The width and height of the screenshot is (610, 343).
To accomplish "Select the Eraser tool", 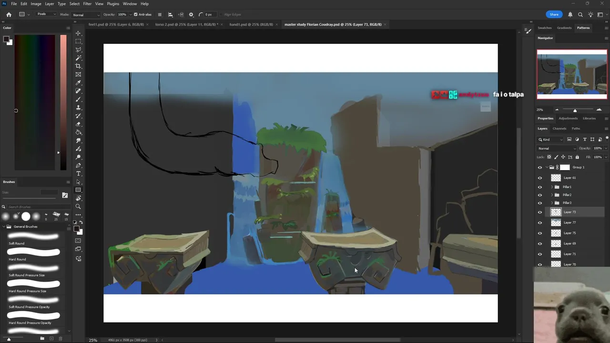I will click(78, 124).
